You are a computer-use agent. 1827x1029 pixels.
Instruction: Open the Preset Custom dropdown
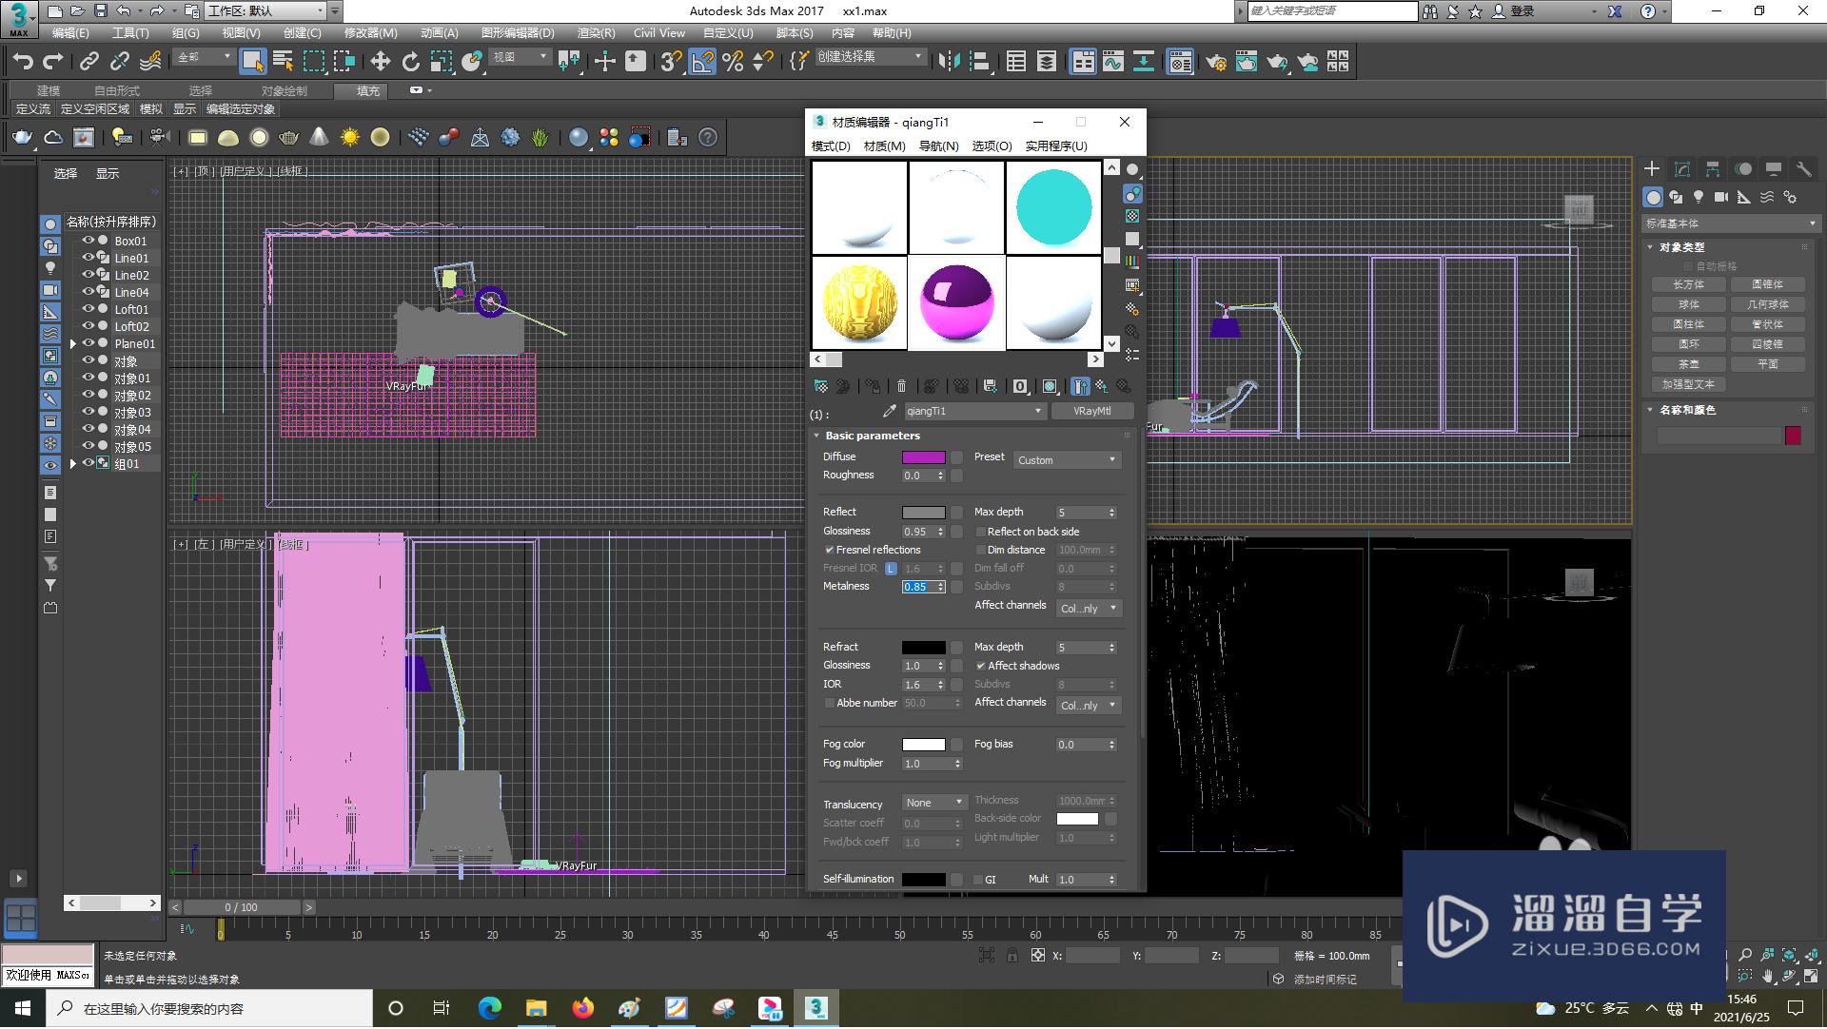pos(1067,460)
